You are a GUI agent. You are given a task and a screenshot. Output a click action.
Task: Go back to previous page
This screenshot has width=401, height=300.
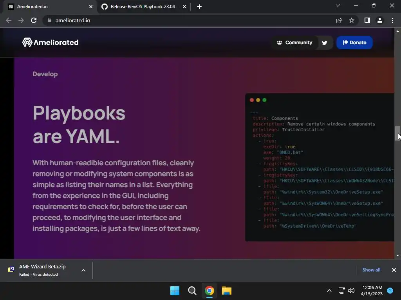(9, 20)
